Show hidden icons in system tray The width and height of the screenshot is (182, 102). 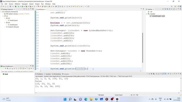pos(150,99)
